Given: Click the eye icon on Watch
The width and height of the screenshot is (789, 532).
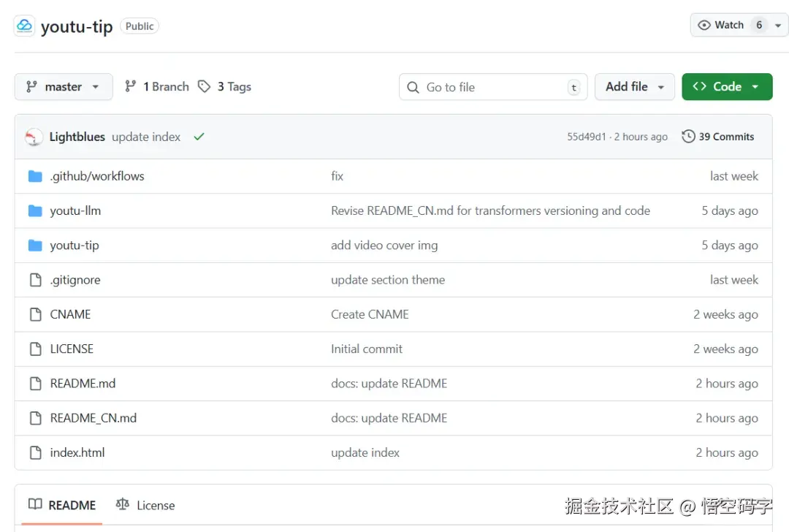Looking at the screenshot, I should (x=704, y=25).
